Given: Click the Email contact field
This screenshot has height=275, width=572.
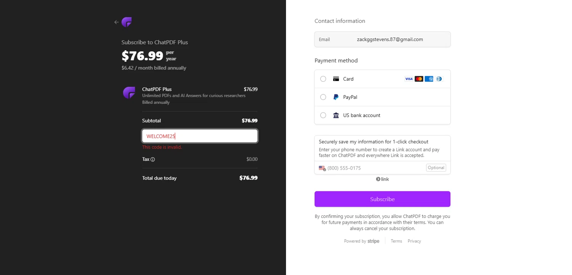Looking at the screenshot, I should (x=382, y=39).
